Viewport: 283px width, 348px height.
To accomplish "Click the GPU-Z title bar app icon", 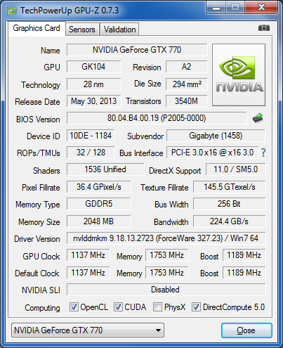I will tap(12, 11).
